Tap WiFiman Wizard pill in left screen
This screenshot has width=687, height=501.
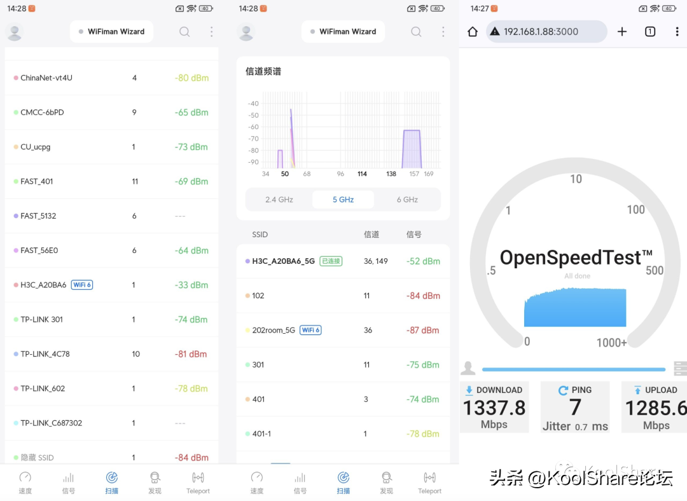coord(111,32)
